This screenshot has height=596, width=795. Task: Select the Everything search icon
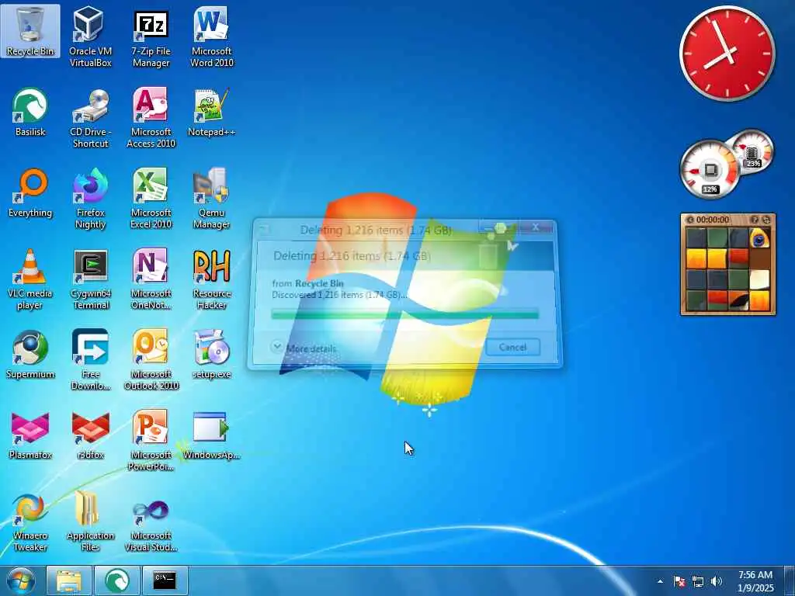point(30,192)
